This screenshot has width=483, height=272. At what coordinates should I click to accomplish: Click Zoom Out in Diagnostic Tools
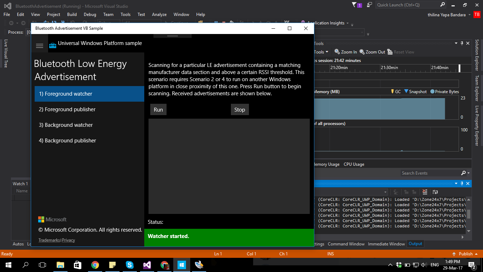click(372, 52)
